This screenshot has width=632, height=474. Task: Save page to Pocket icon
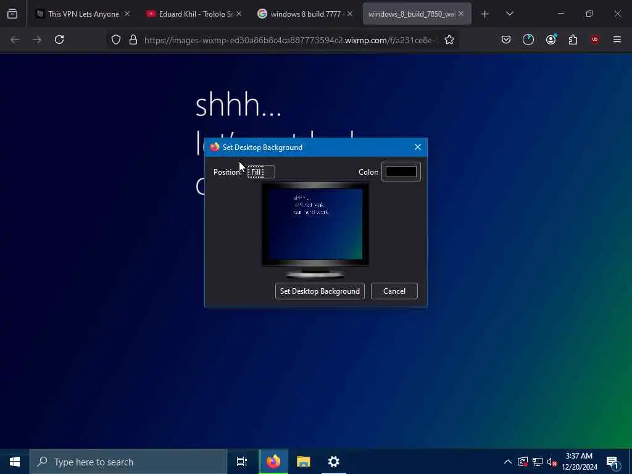click(x=506, y=39)
